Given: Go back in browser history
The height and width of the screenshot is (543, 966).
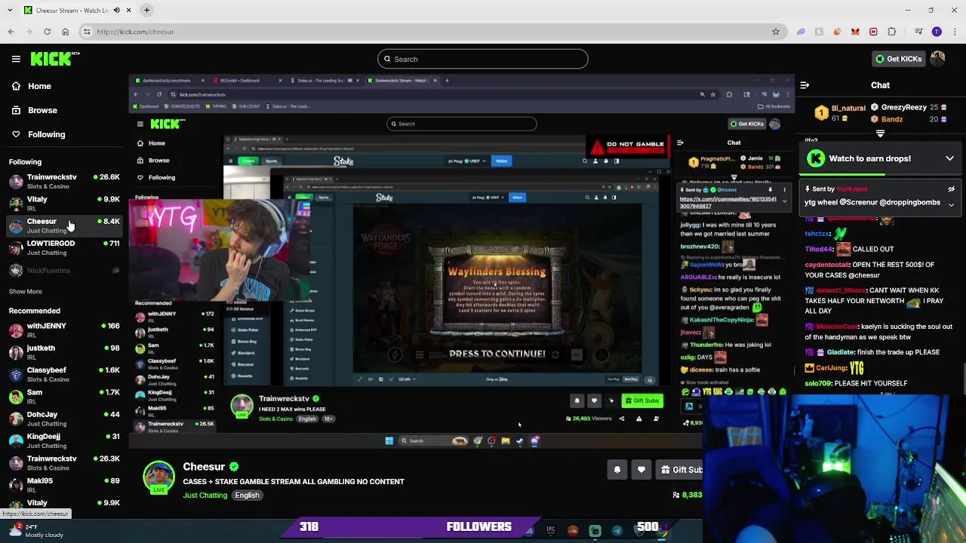Looking at the screenshot, I should (x=11, y=32).
